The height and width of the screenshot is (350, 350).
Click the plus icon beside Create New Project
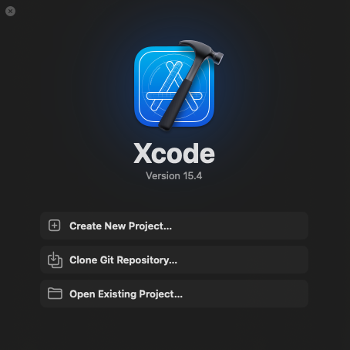pyautogui.click(x=55, y=226)
